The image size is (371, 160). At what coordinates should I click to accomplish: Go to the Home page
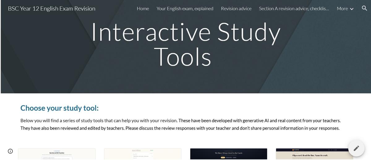[143, 9]
